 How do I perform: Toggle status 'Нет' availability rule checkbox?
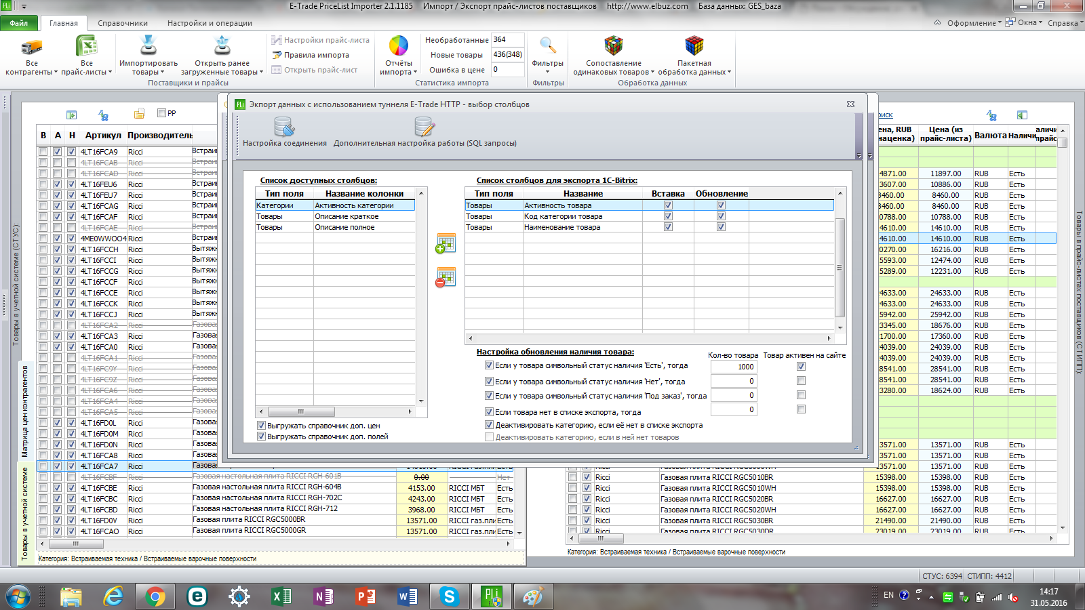[489, 382]
